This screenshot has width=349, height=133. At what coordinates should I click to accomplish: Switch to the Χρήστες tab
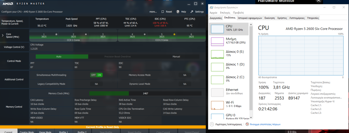pyautogui.click(x=282, y=18)
